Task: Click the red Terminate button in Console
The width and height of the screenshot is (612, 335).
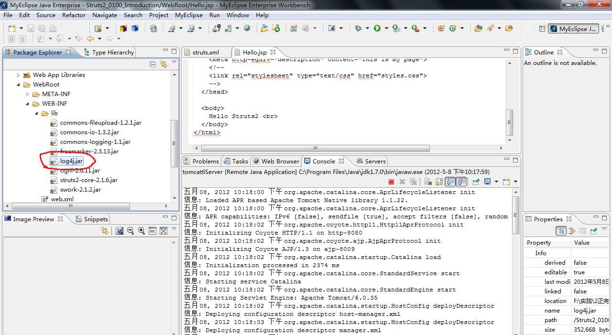Action: [x=391, y=182]
